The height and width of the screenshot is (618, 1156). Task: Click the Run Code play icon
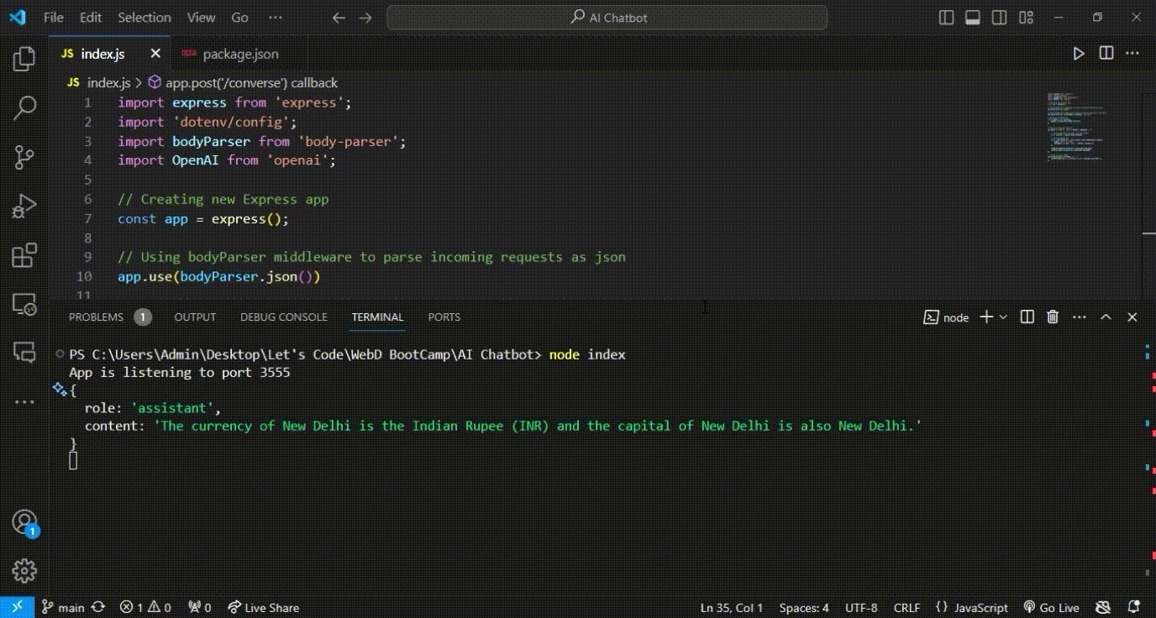(1079, 54)
